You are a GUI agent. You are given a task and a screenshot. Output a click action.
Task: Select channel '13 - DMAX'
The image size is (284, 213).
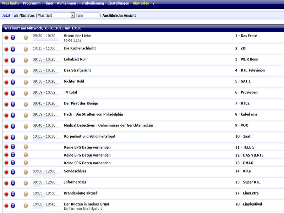(x=244, y=163)
